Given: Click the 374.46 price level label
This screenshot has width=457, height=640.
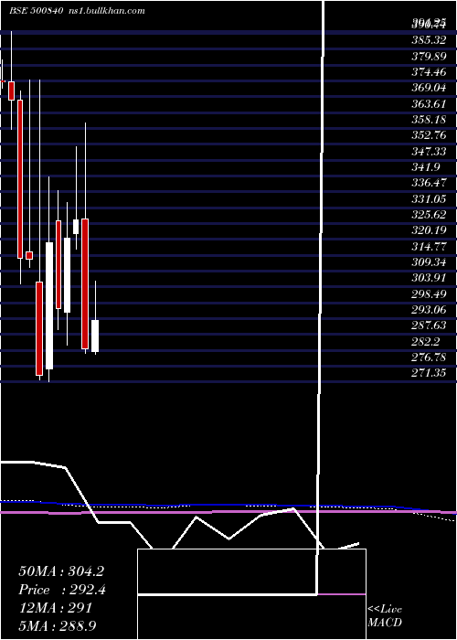Looking at the screenshot, I should (x=429, y=72).
